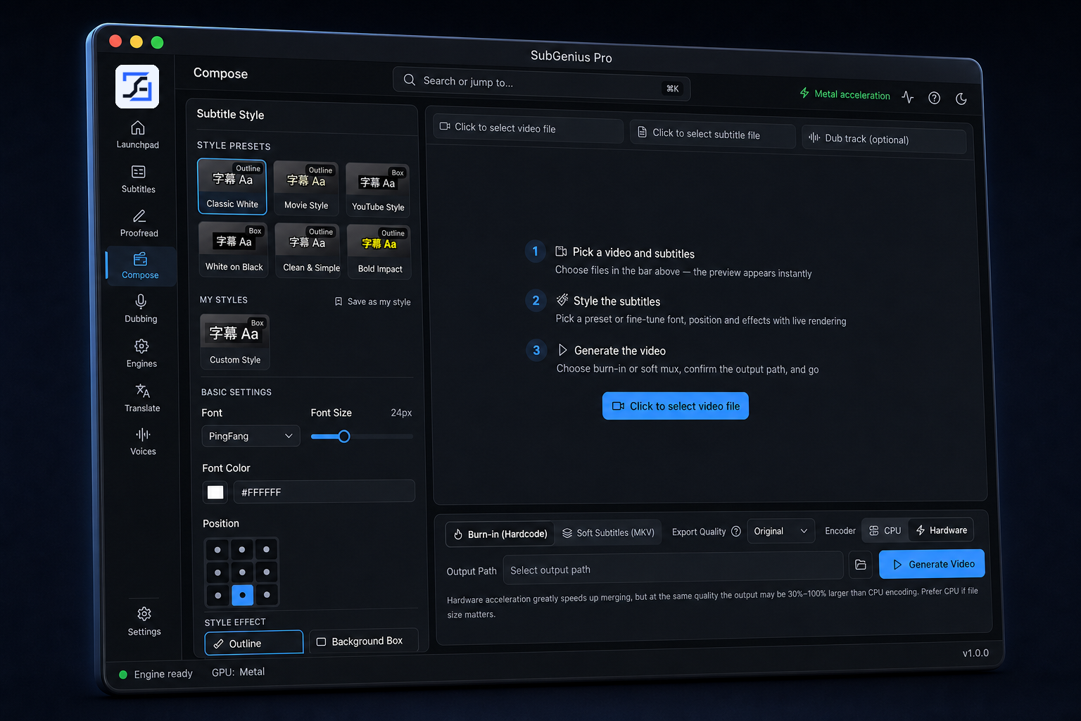Click the wand icon next to Style the subtitles
Screen dimensions: 1081x721
point(562,300)
